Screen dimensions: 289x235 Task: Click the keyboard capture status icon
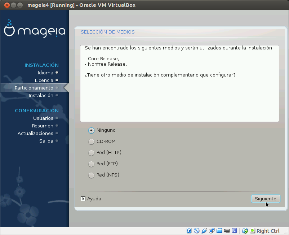(252, 231)
